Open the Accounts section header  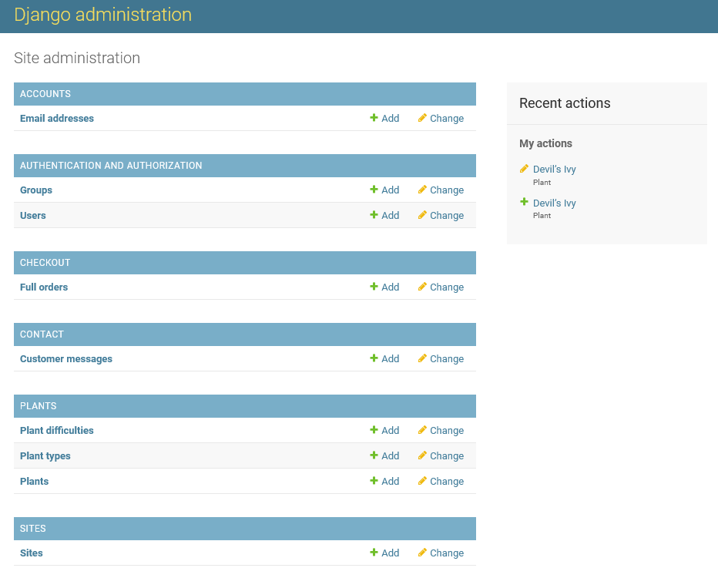(45, 94)
